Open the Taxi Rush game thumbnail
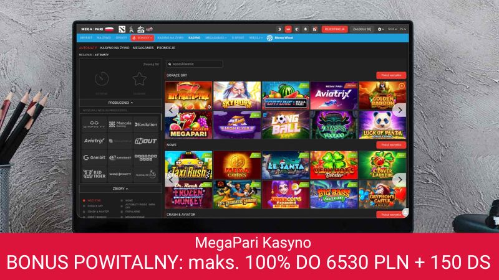Screen dimensions: 499x280 click(x=189, y=165)
